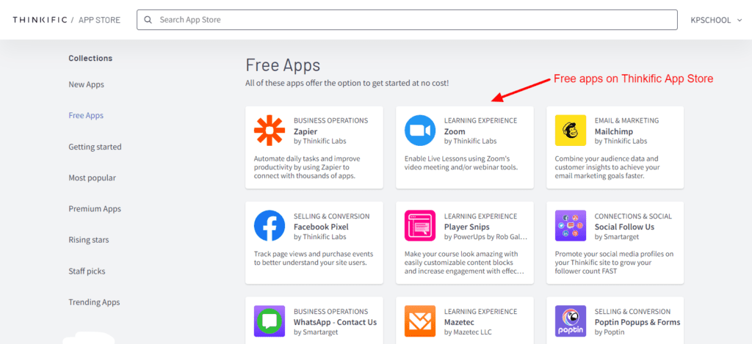
Task: Open the Staff picks collection
Action: (87, 271)
